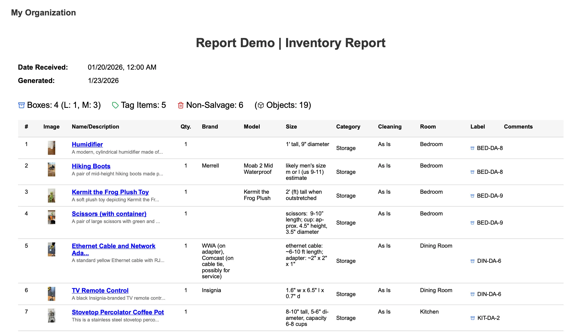This screenshot has width=568, height=334.
Task: Click the green Tag Items icon
Action: point(115,105)
